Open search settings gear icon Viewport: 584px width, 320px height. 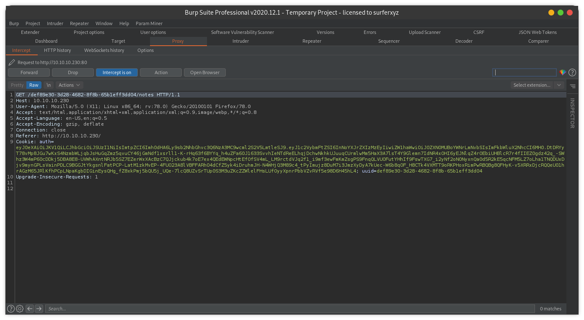(x=20, y=309)
